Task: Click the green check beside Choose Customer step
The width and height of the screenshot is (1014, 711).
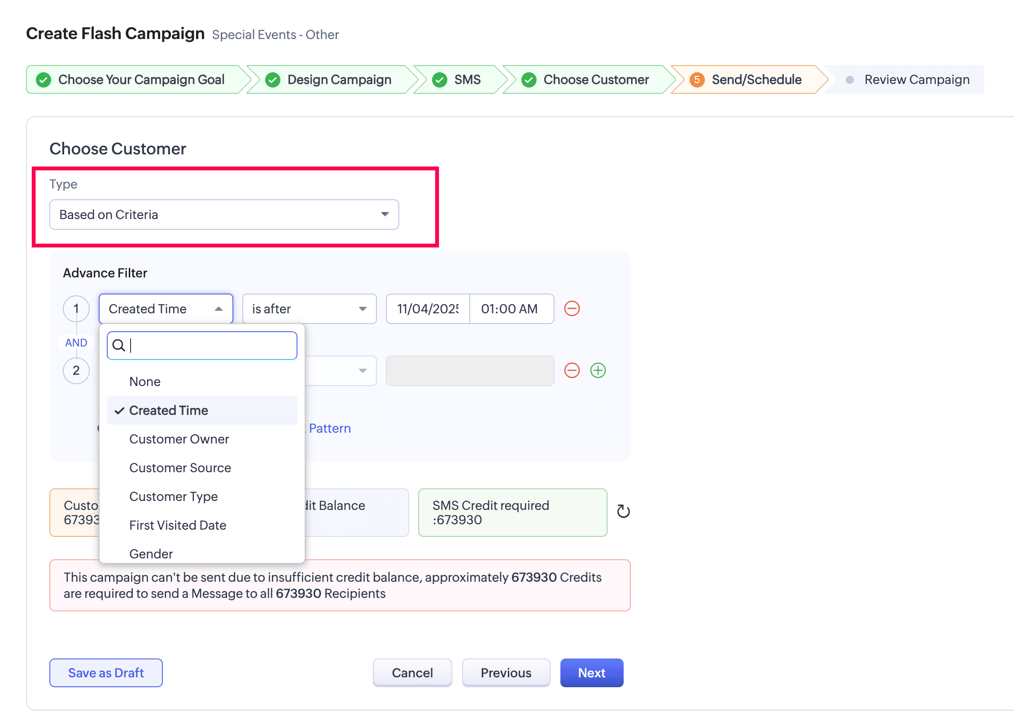Action: (x=529, y=80)
